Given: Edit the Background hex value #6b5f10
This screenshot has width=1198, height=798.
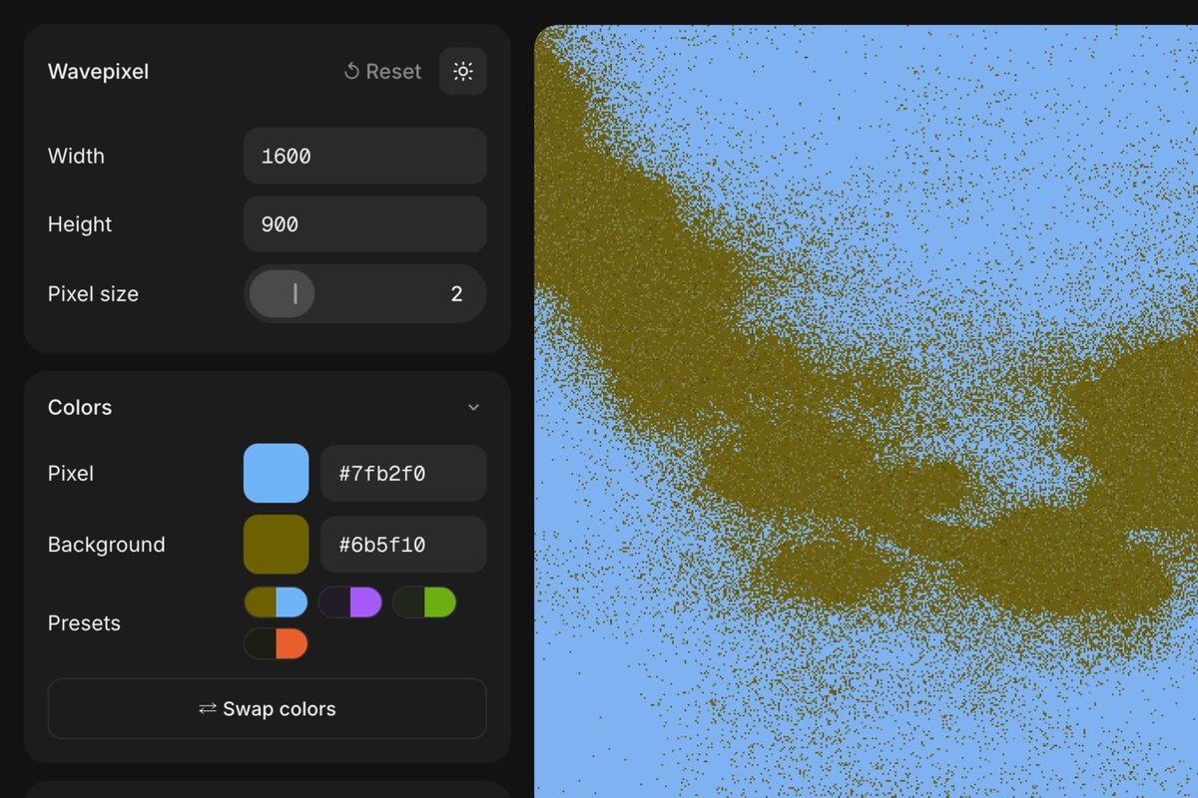Looking at the screenshot, I should pos(403,545).
